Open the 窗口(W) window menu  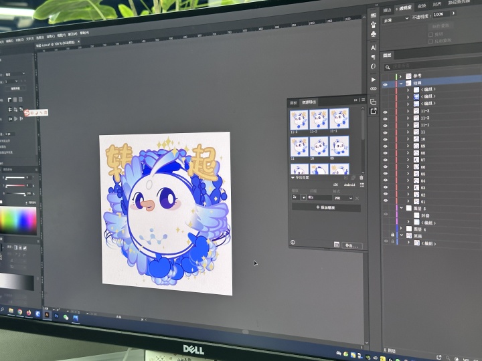click(72, 34)
